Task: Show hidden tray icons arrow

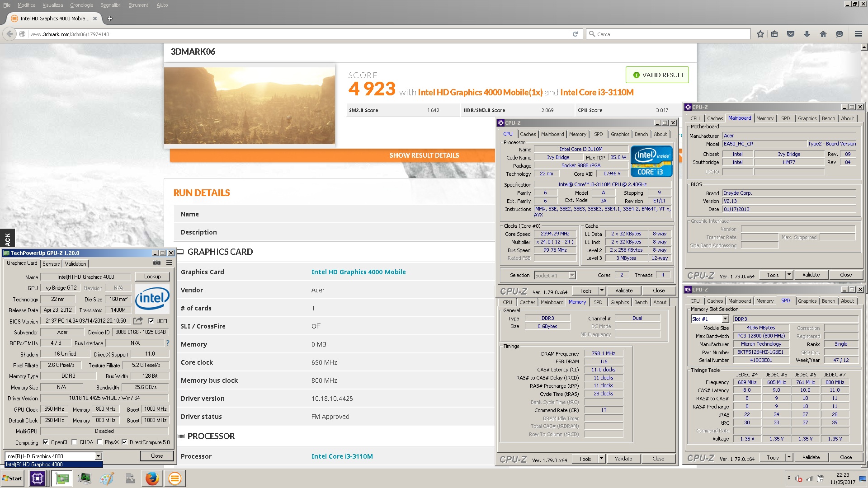Action: (x=789, y=478)
